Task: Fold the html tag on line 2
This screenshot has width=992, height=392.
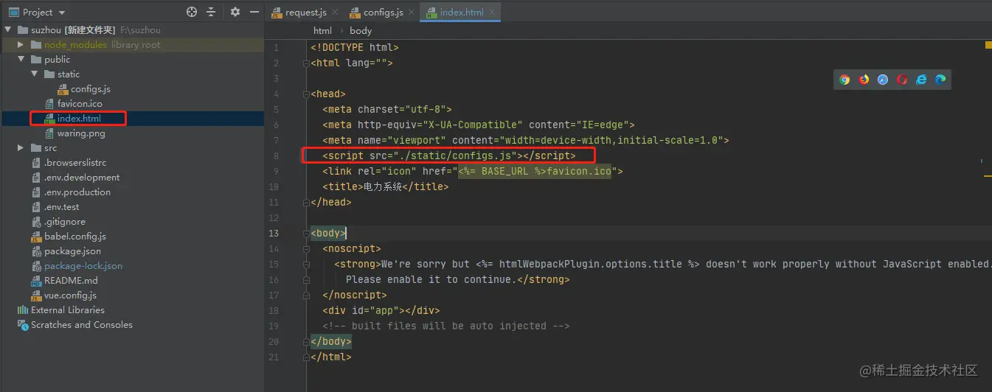Action: coord(306,63)
